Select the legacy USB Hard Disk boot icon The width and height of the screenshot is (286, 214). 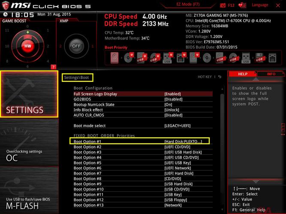[x=220, y=58]
